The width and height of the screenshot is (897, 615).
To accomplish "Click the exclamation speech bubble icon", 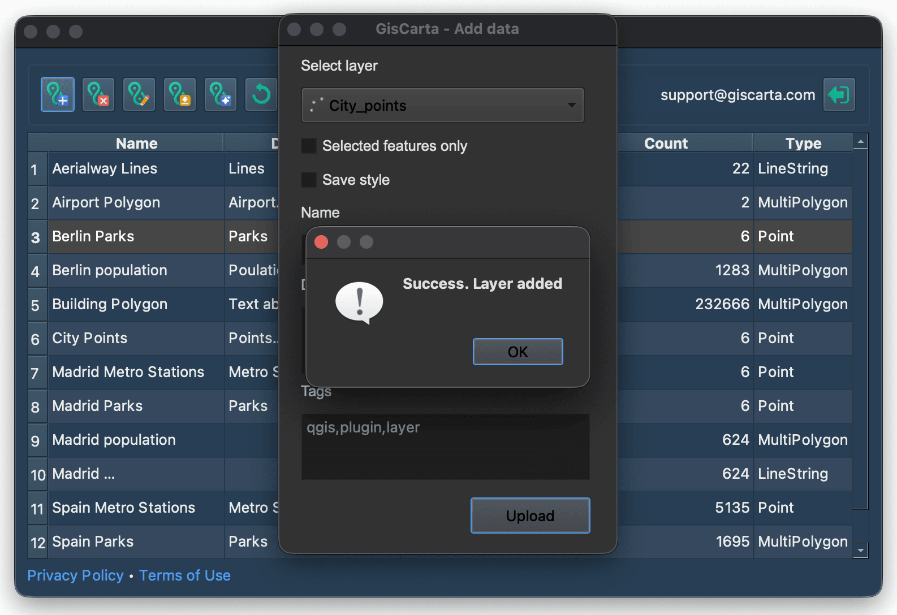I will tap(359, 302).
